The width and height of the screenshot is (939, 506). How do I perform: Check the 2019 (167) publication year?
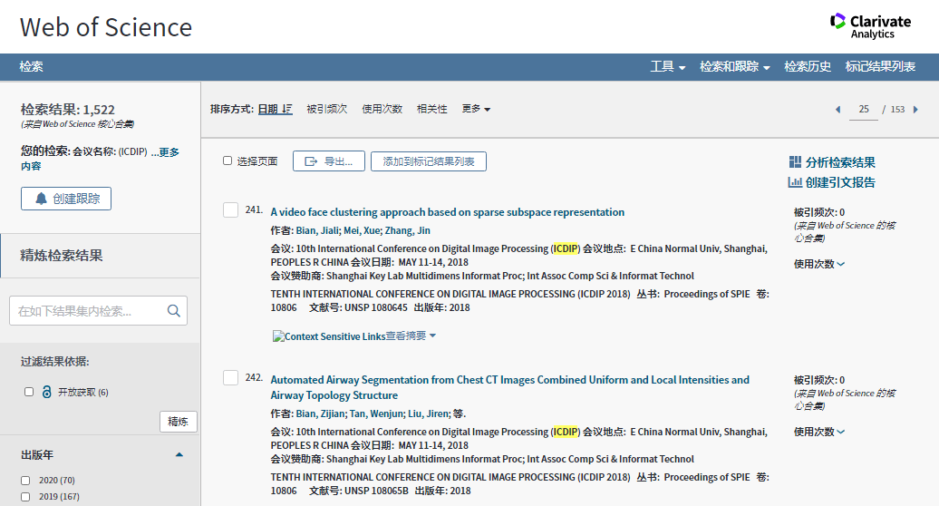25,496
